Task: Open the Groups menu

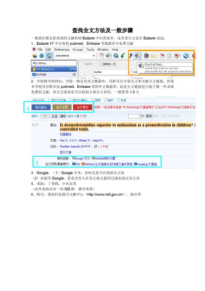Action: coord(78,50)
